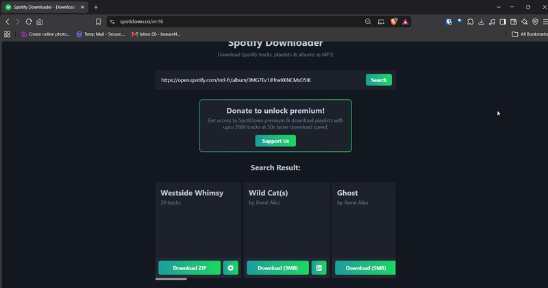This screenshot has height=288, width=548.
Task: Select the Spotify Downloader tab
Action: (45, 7)
